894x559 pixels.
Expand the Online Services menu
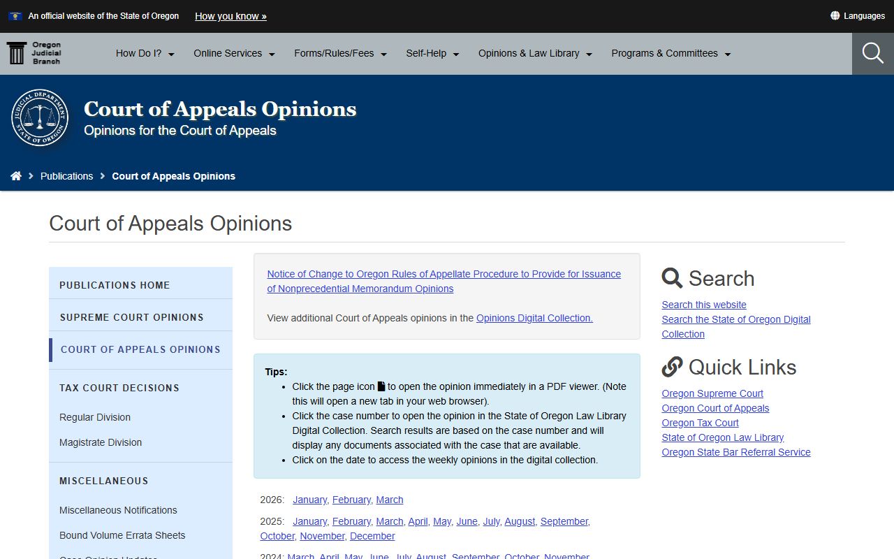click(235, 53)
